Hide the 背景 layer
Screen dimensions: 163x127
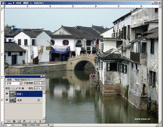7,100
